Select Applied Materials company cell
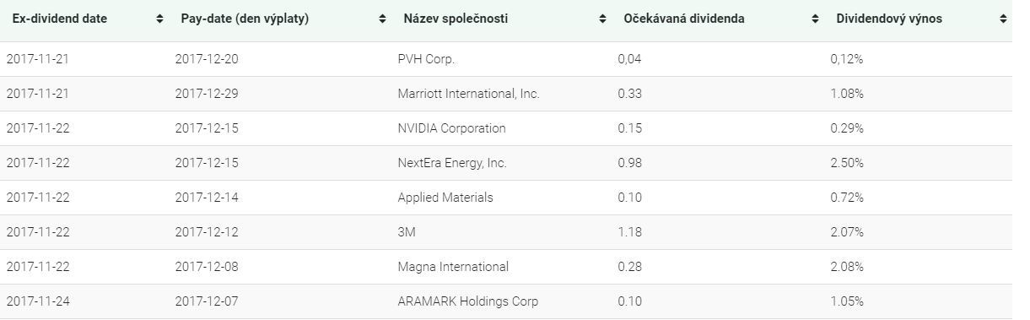This screenshot has width=1030, height=320. (x=445, y=198)
